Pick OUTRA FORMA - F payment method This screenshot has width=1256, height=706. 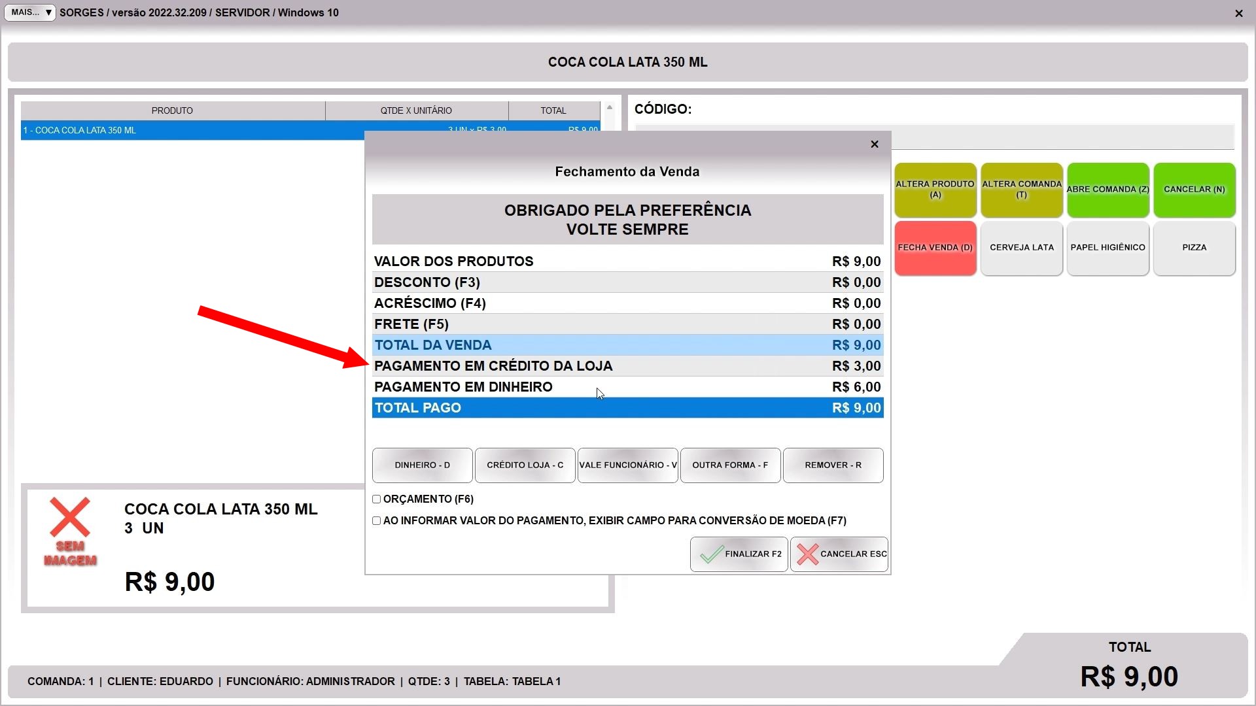point(731,465)
